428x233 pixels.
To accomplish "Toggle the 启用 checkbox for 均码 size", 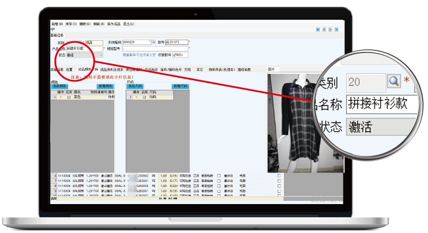I will 144,97.
